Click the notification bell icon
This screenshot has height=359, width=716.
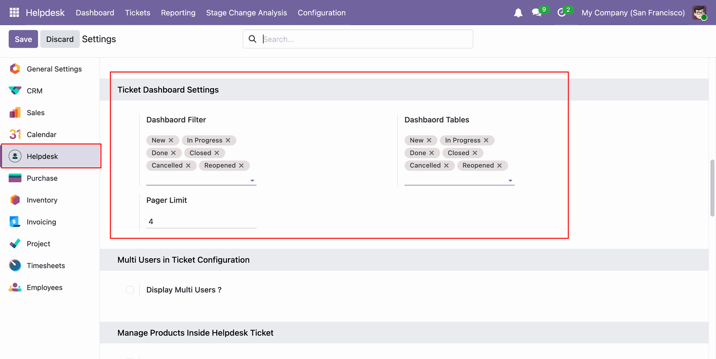tap(518, 13)
